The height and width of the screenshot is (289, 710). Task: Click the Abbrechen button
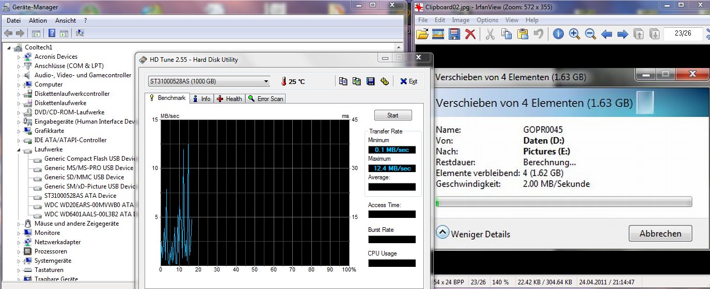point(660,233)
